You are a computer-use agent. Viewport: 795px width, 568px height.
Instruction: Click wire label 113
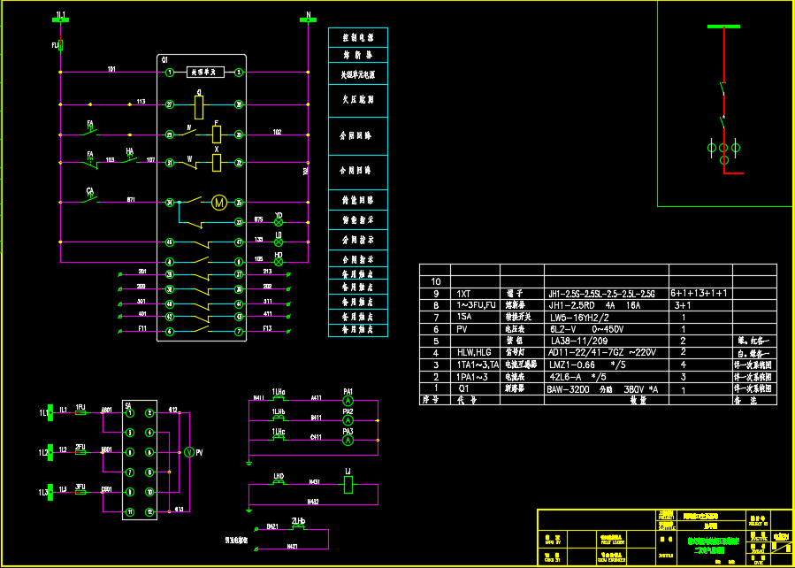coord(141,102)
